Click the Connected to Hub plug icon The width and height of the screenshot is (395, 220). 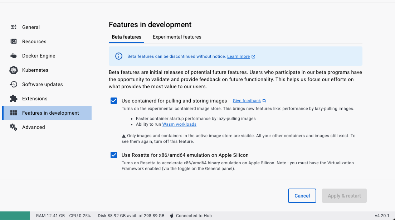[172, 216]
